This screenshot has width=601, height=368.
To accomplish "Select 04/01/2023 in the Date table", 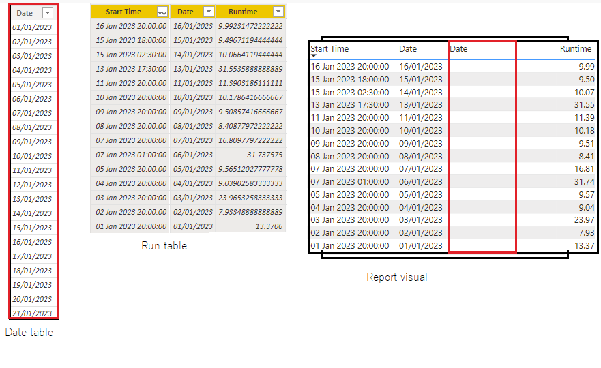I will click(32, 70).
